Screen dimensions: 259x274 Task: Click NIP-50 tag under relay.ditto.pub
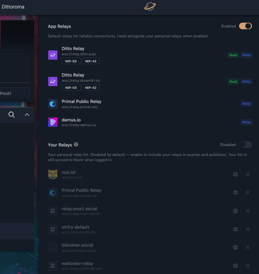point(71,61)
